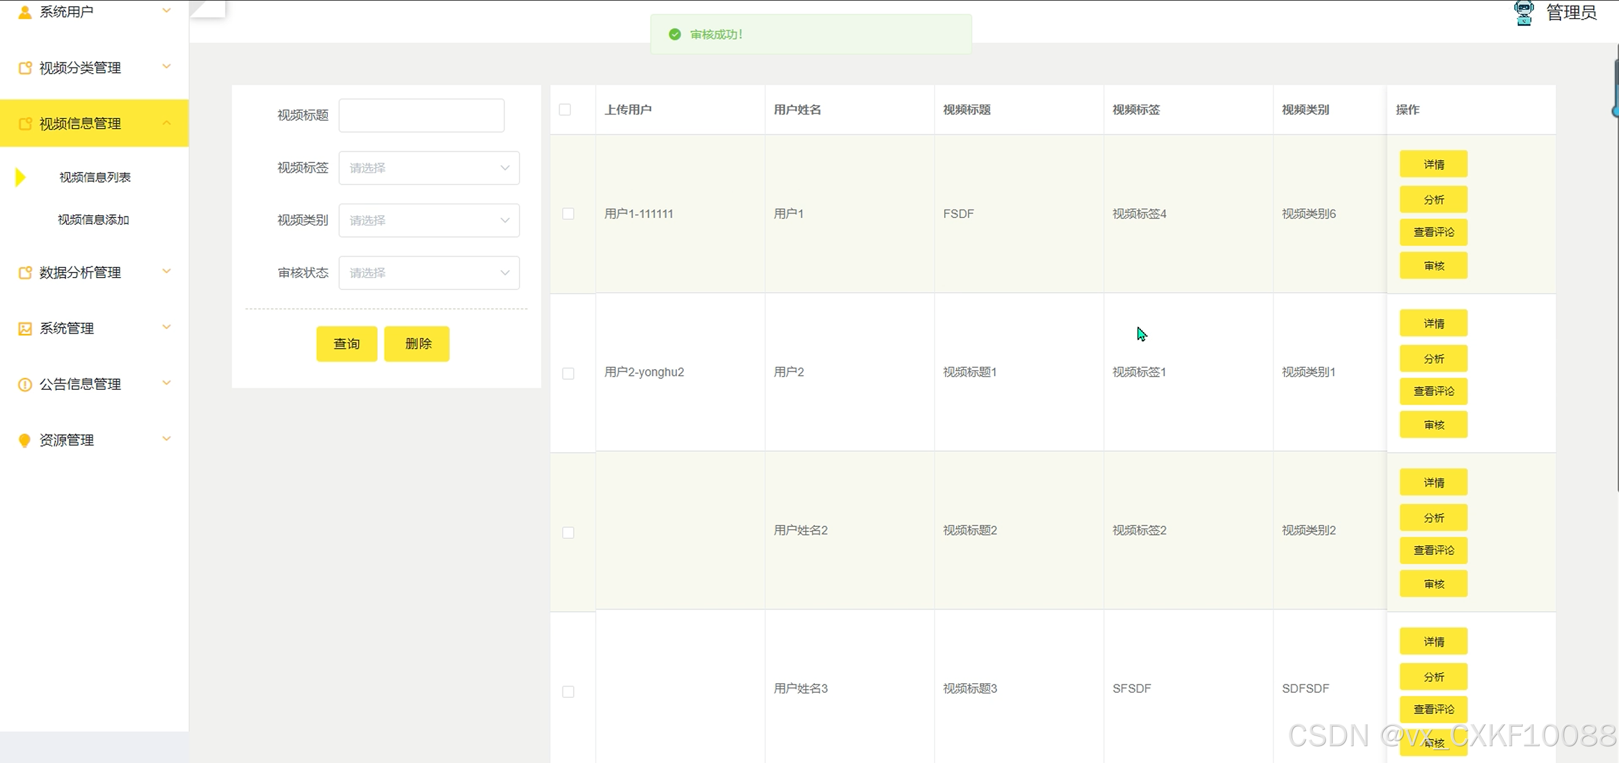The height and width of the screenshot is (763, 1619).
Task: Click 审核 button for FSDF video
Action: [1433, 266]
